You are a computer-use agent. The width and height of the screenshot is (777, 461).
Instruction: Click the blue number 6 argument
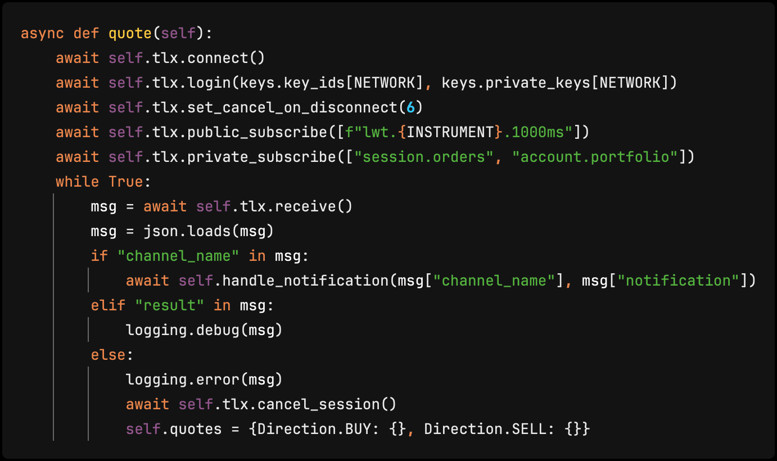[410, 107]
